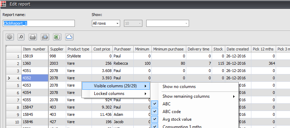
Task: Click the Stock column header
Action: (218, 49)
